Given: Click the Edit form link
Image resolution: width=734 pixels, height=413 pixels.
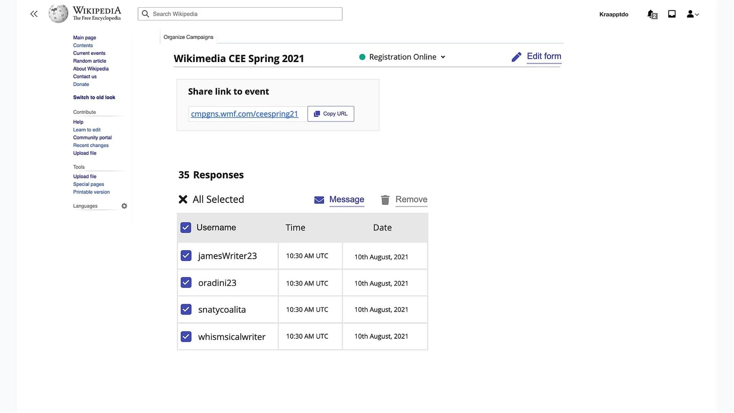Looking at the screenshot, I should [x=544, y=56].
